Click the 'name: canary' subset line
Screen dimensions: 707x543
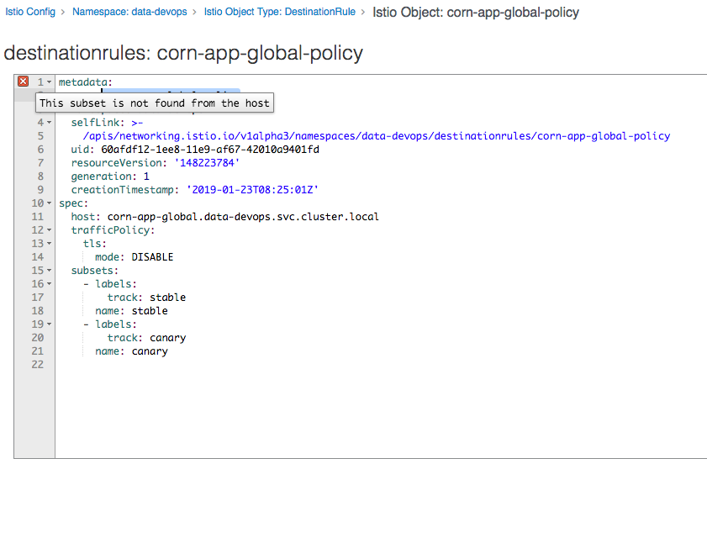(x=131, y=351)
